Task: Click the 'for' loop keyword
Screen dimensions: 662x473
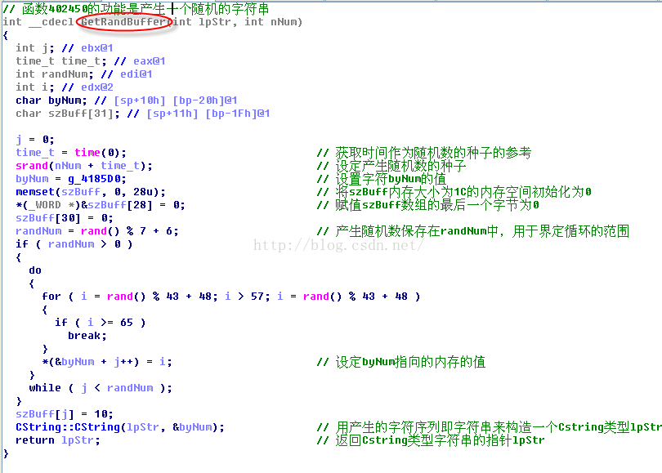Action: [51, 297]
